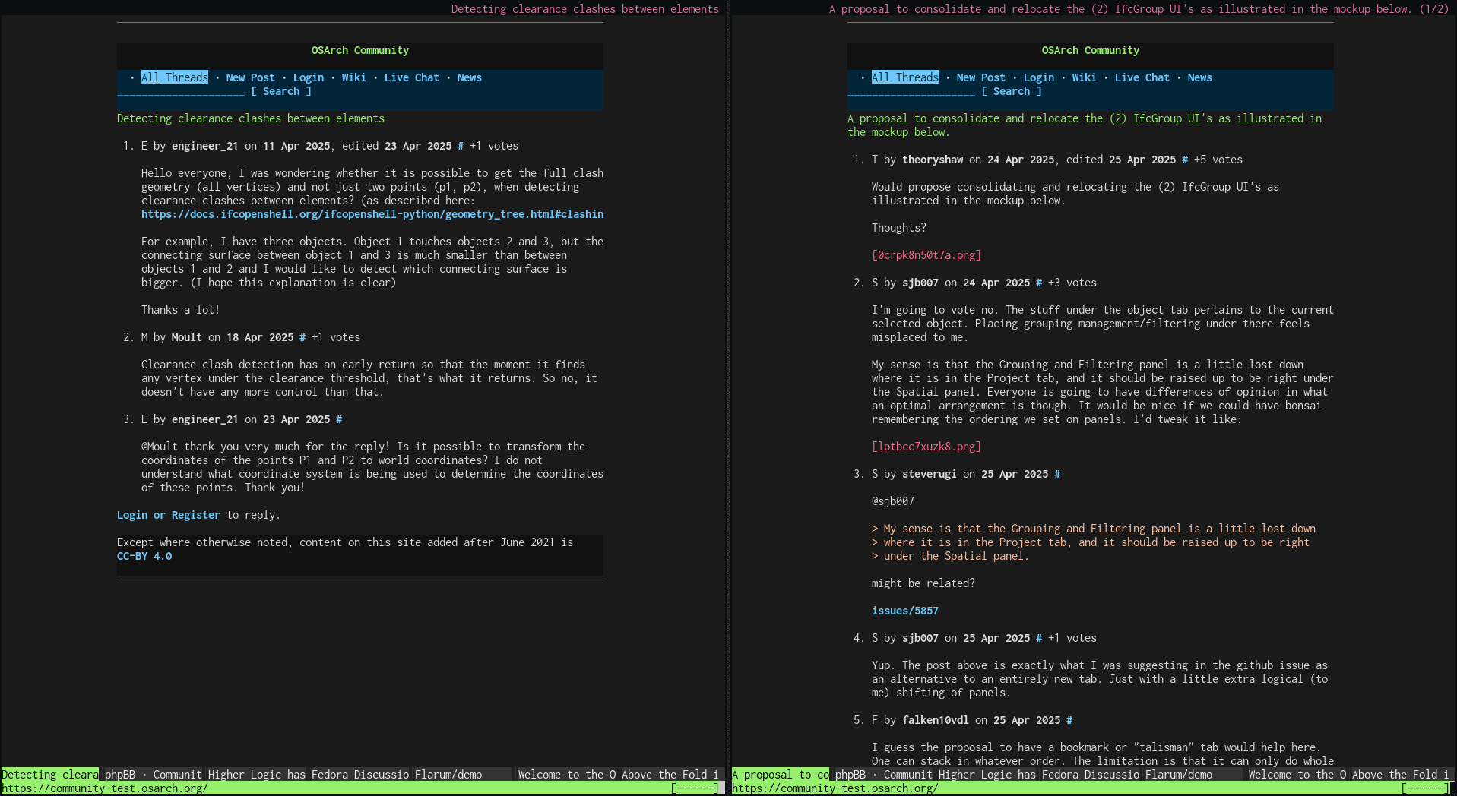Screen dimensions: 1457x796
Task: Focus the search field in left pane
Action: [x=181, y=91]
